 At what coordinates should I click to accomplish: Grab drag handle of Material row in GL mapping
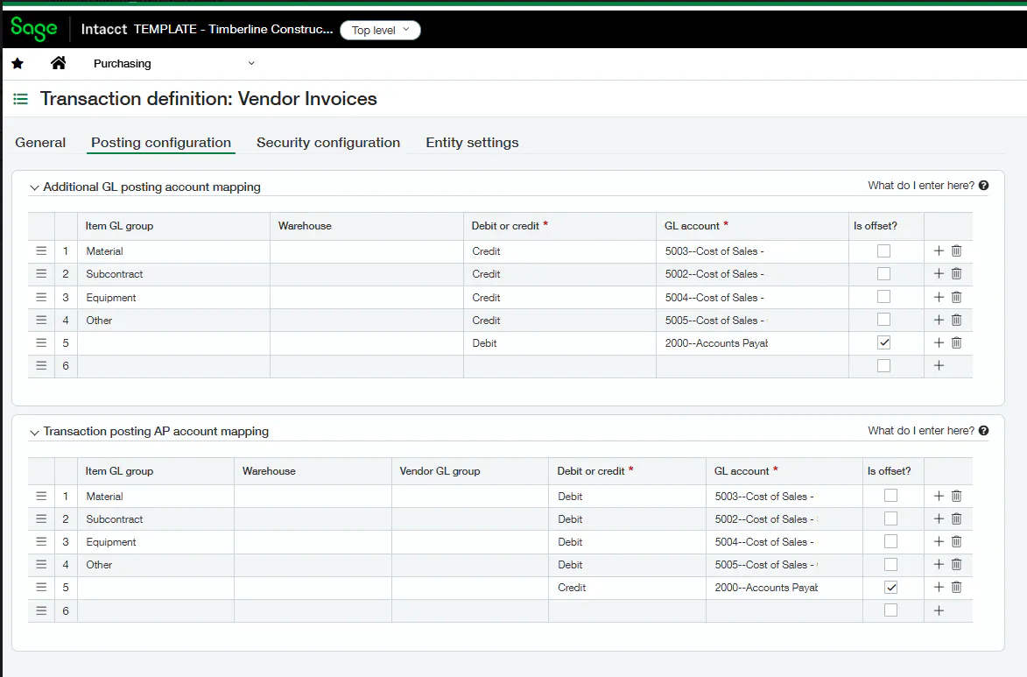pos(41,251)
